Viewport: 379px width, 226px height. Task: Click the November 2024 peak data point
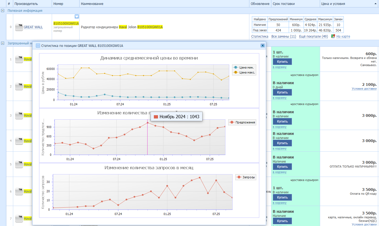click(x=148, y=123)
